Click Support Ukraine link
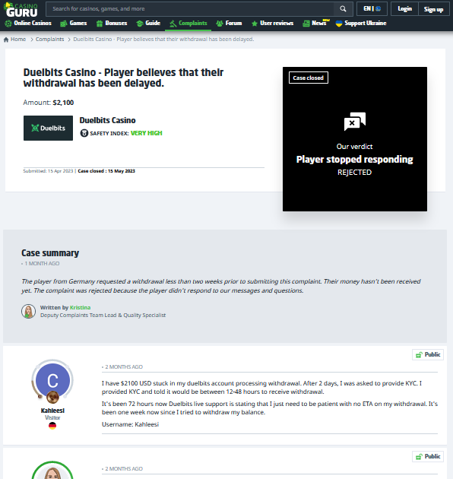Screen dimensions: 453x479 pos(361,24)
